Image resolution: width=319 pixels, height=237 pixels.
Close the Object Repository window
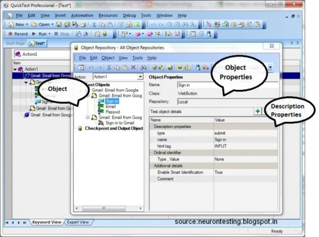point(272,46)
